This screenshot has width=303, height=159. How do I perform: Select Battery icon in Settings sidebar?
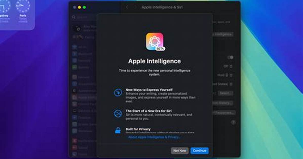74,67
